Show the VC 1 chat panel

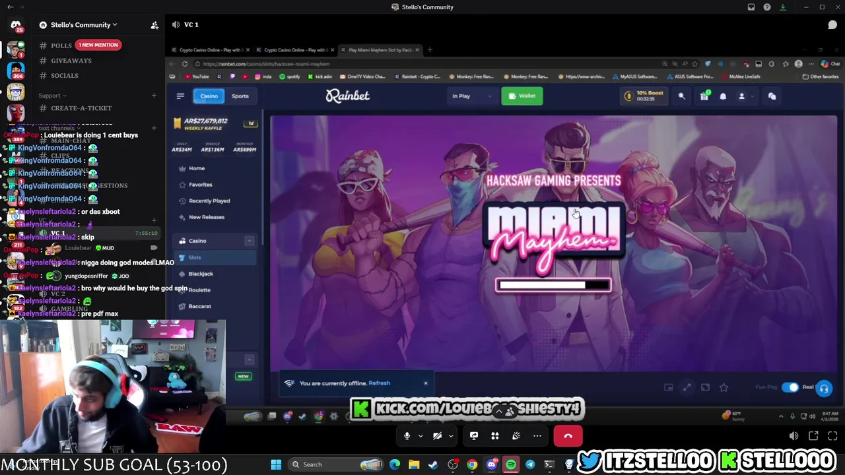point(832,25)
